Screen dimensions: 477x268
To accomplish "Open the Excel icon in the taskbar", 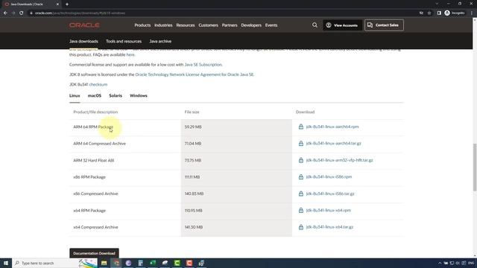I will 153,263.
